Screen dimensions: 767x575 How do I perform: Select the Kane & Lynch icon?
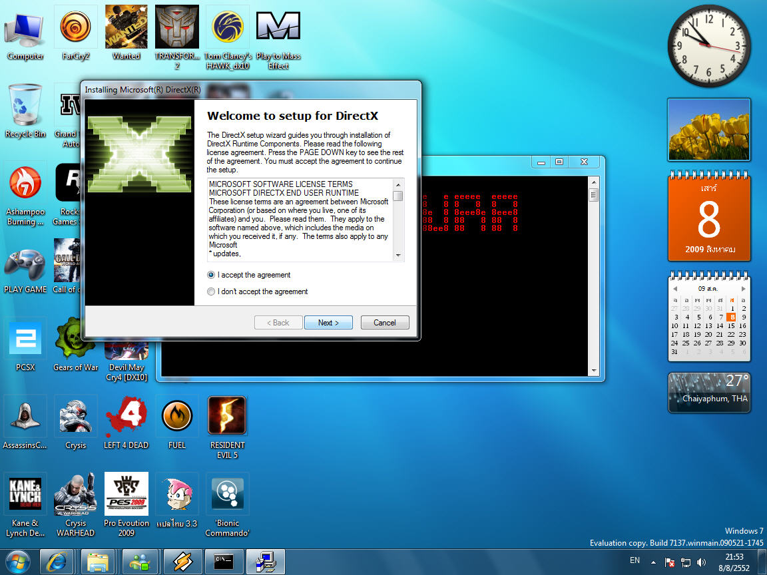(25, 506)
